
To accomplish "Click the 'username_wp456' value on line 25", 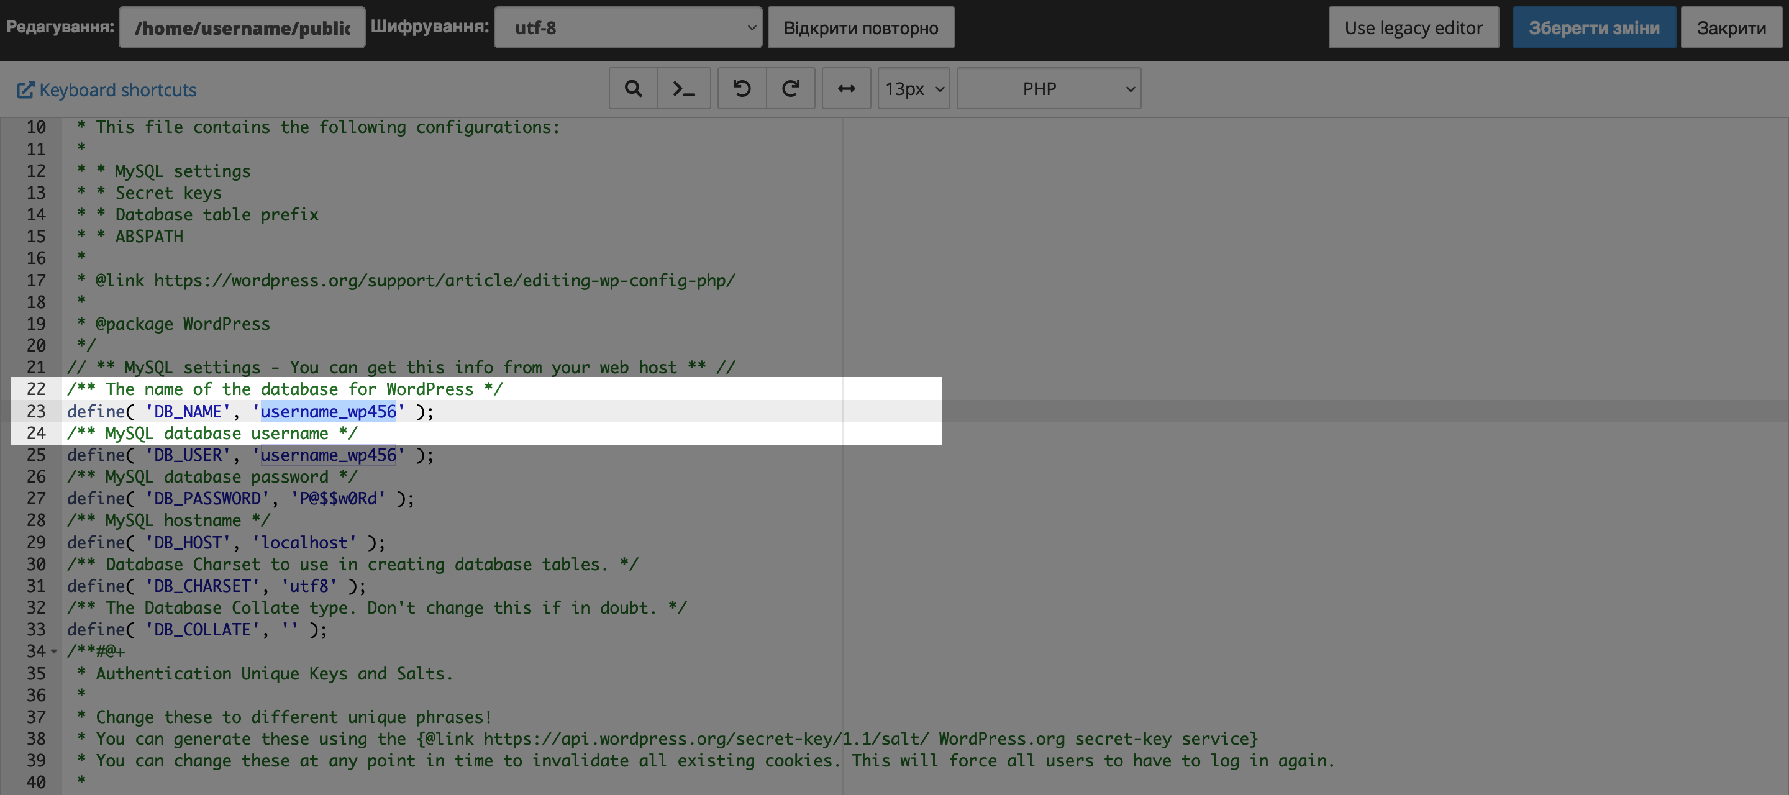I will (x=329, y=455).
